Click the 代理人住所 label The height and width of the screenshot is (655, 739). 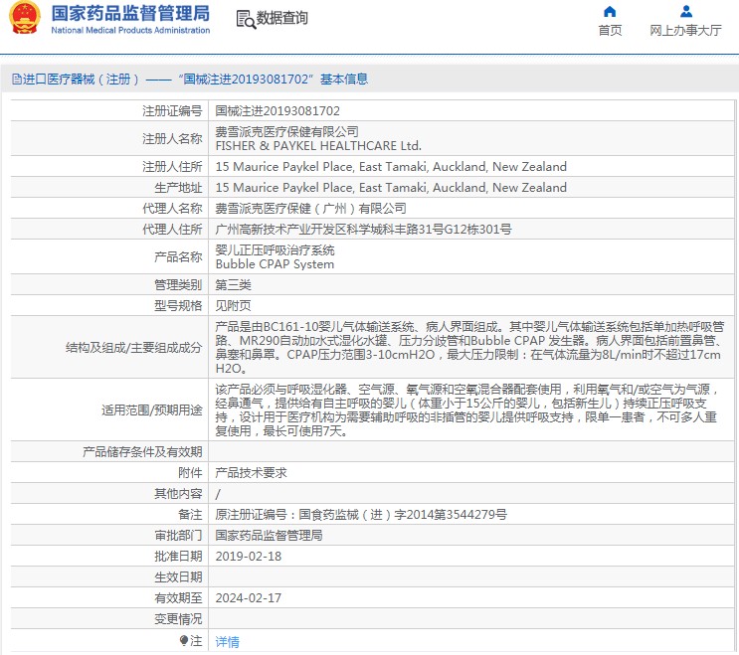[x=172, y=230]
